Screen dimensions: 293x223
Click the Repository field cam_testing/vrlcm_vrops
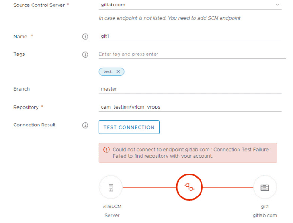tap(190, 107)
